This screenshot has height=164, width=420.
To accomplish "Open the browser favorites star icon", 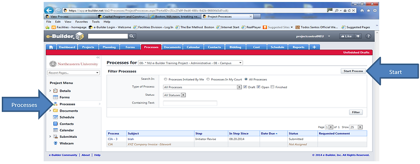I will tap(368, 10).
